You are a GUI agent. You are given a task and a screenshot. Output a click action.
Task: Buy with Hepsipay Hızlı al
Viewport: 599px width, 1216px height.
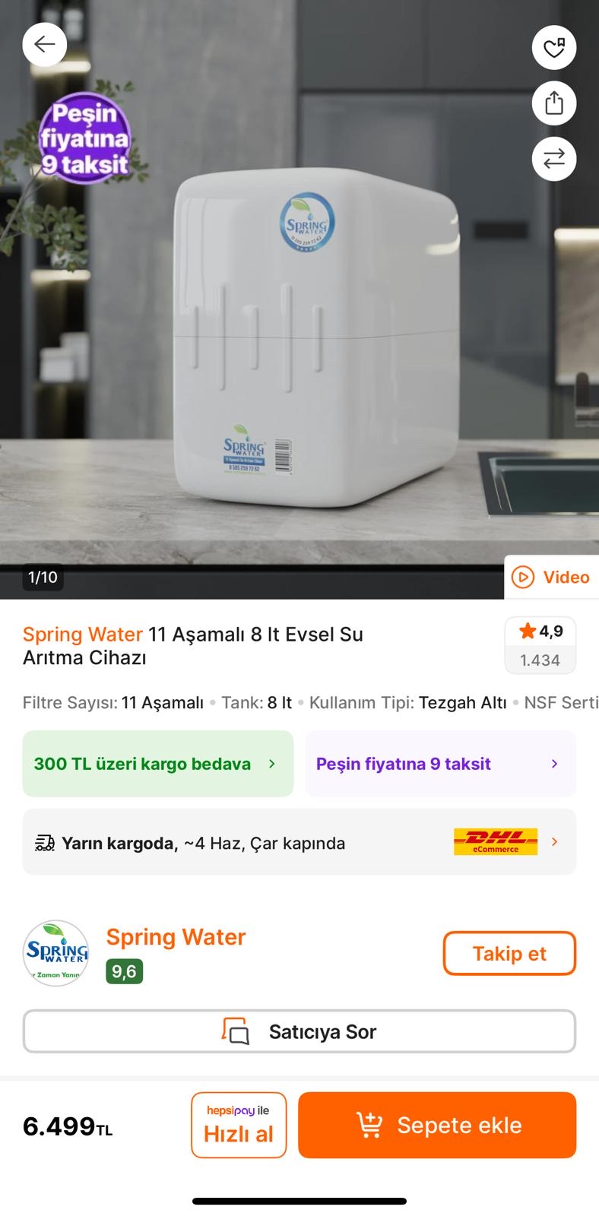tap(239, 1125)
